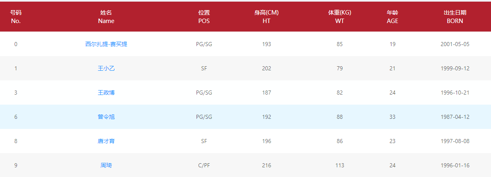
Task: Open player link 西尔扎提-赛买提
Action: [106, 44]
